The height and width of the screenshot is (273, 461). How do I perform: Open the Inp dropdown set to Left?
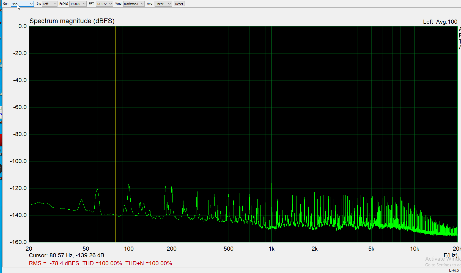pyautogui.click(x=50, y=4)
